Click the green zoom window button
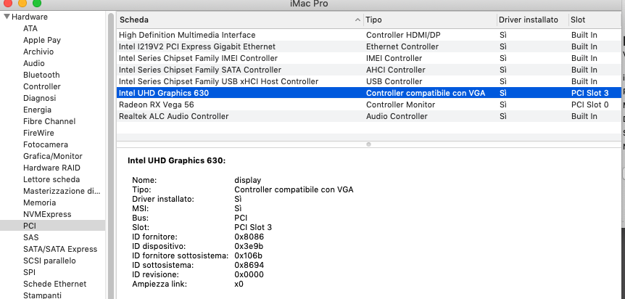Viewport: 625px width, 299px height. [x=37, y=3]
